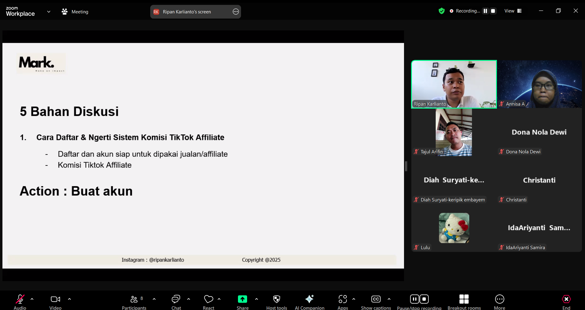Click the Copyright @2025 text
The image size is (585, 310).
261,260
